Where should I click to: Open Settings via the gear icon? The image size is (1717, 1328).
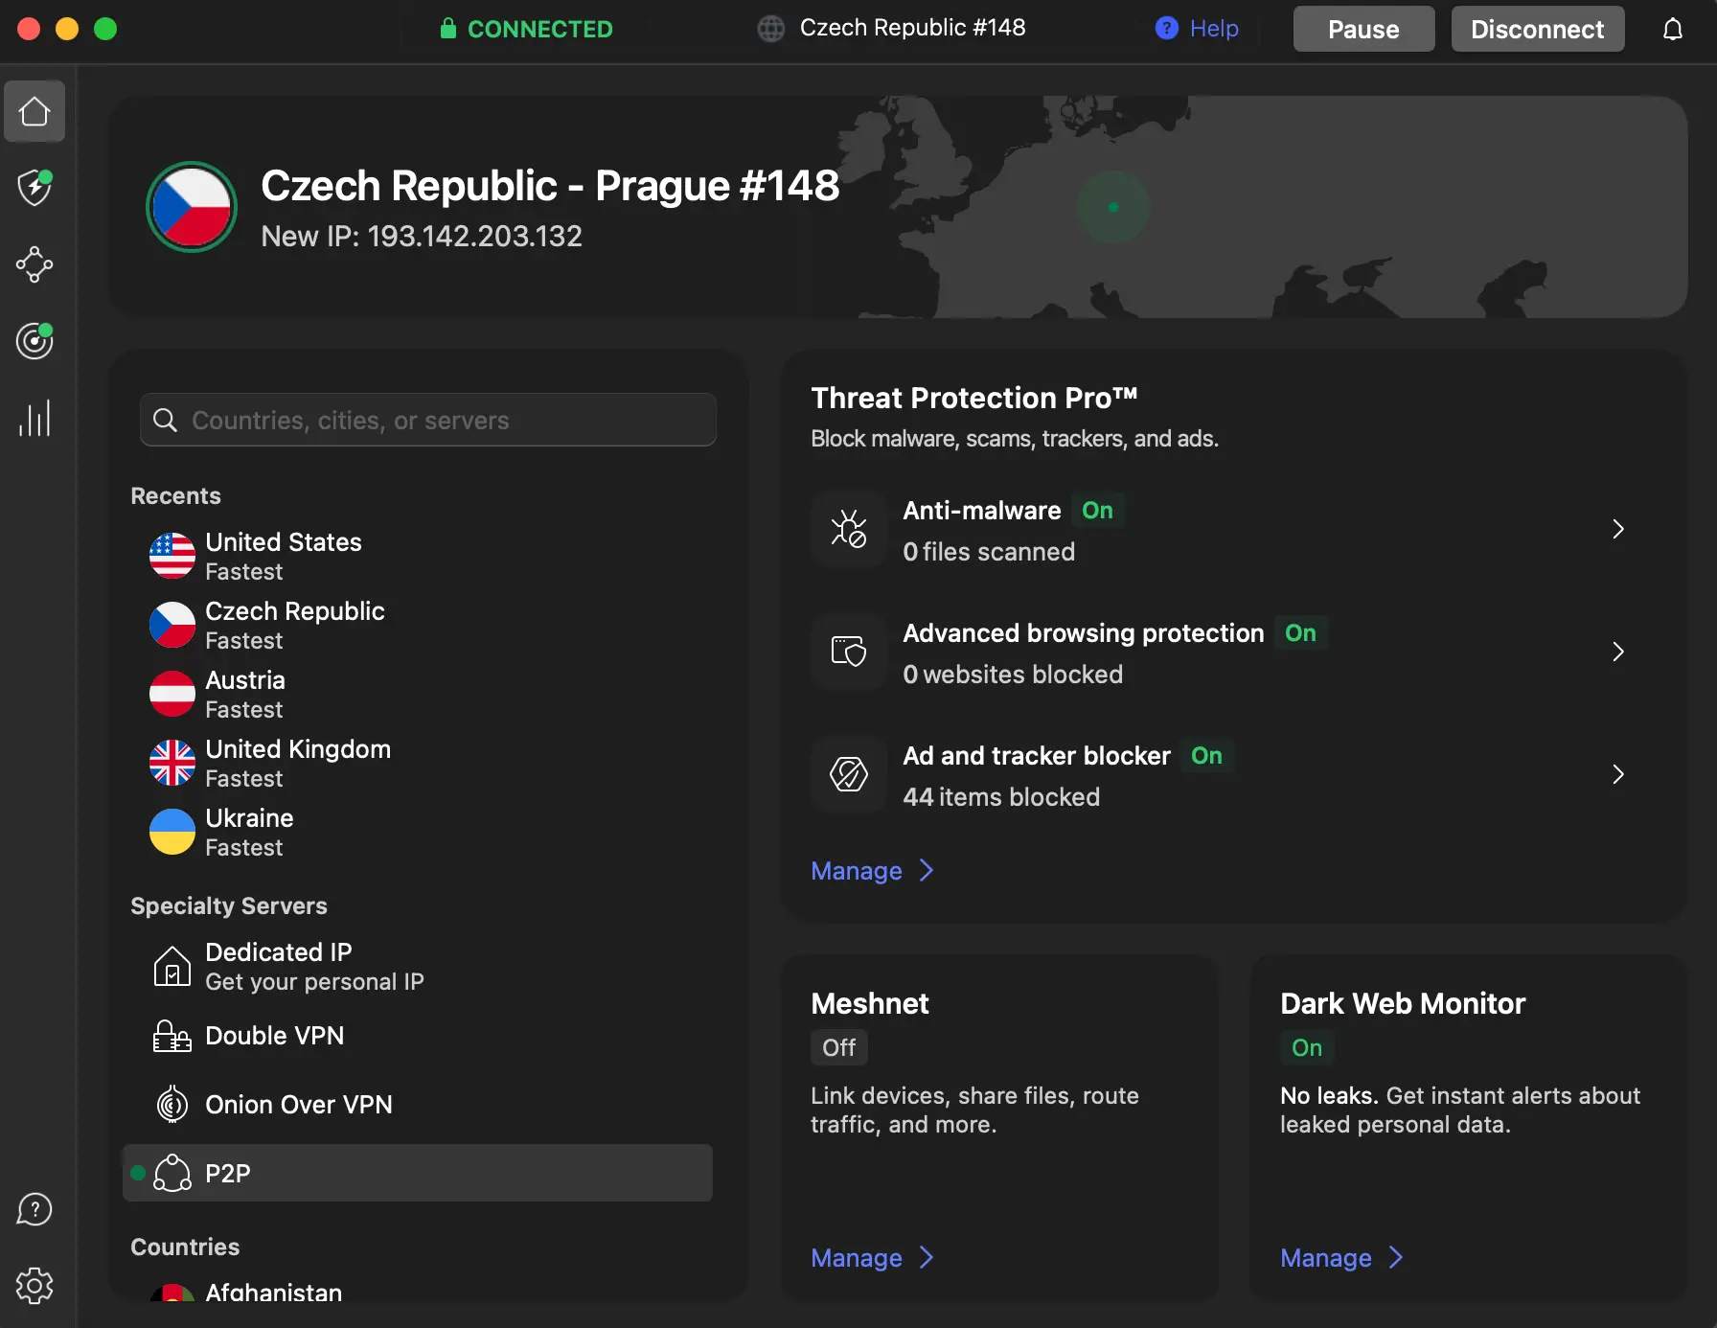(34, 1286)
